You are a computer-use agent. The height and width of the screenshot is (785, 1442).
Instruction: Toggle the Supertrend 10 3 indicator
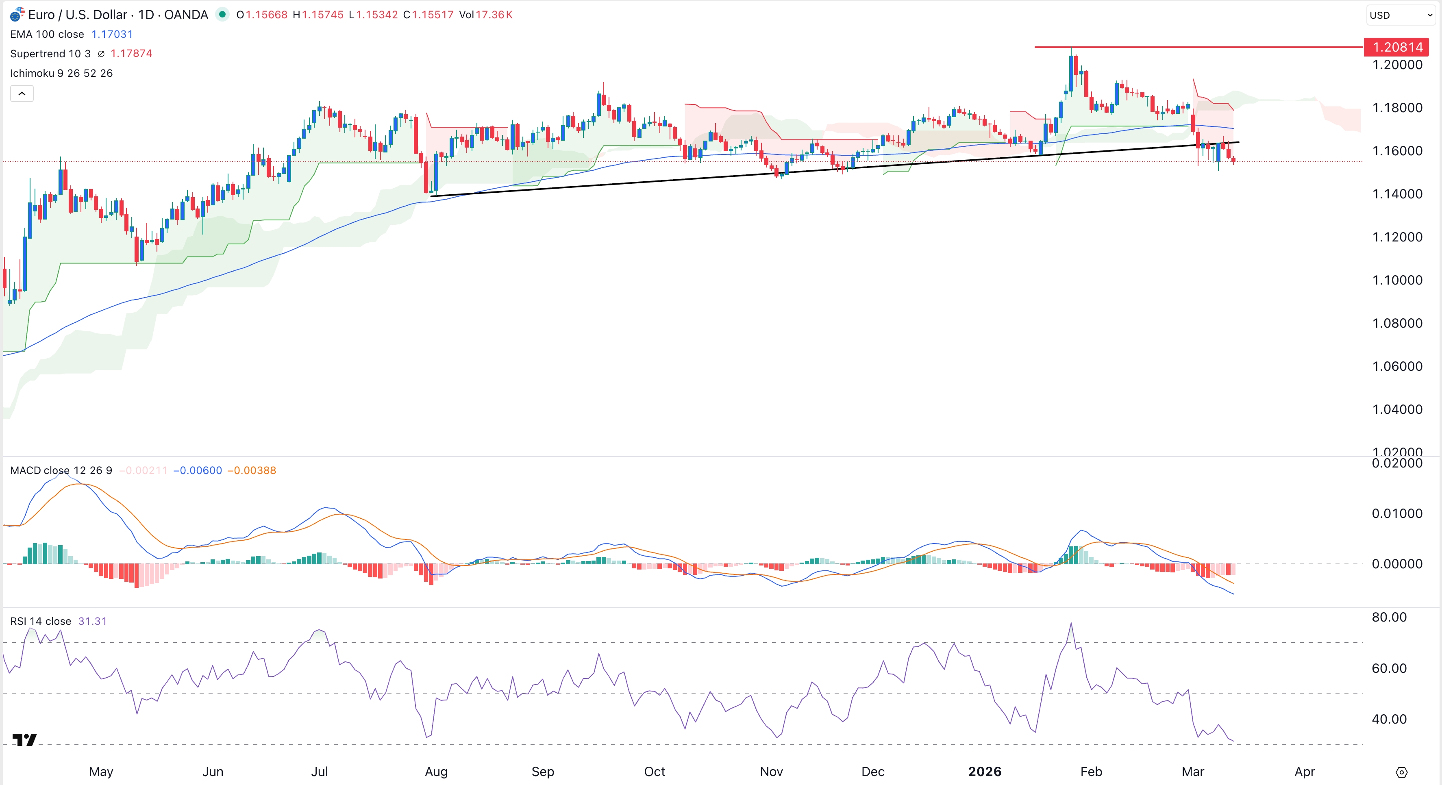[50, 54]
